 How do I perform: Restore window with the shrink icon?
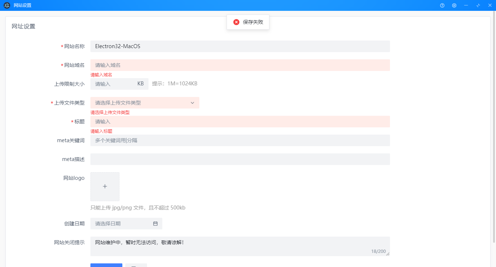coord(478,5)
